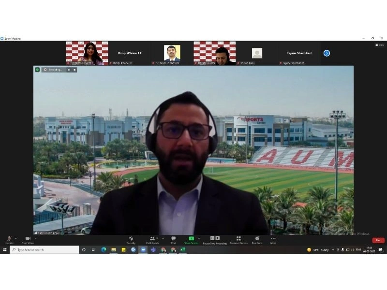Click the Windows taskbar search box

(x=45, y=250)
